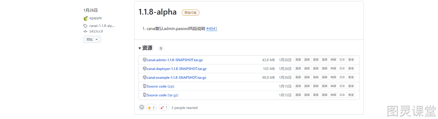438x119 pixels.
Task: Use 日本 mirror for Source code (tar.gz)
Action: [342, 95]
